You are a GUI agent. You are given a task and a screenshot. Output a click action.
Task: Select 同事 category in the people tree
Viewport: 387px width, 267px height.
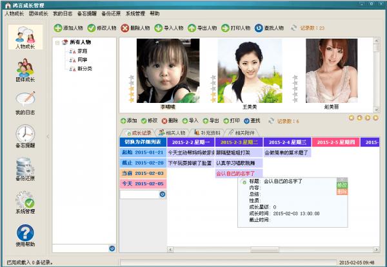81,59
